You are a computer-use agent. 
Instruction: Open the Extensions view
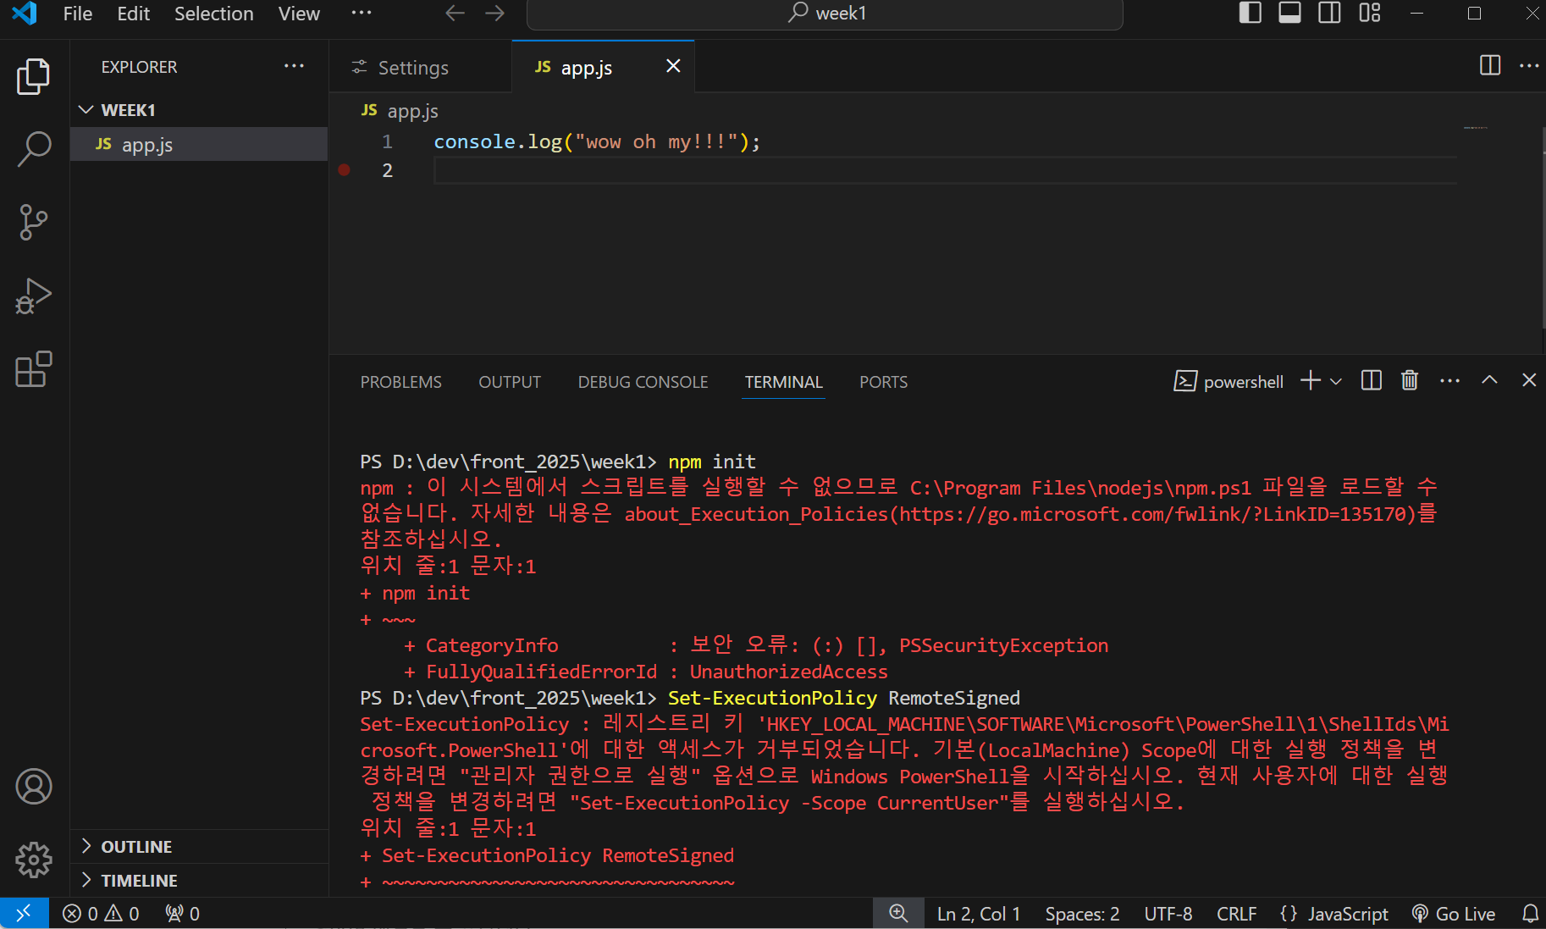pos(33,370)
